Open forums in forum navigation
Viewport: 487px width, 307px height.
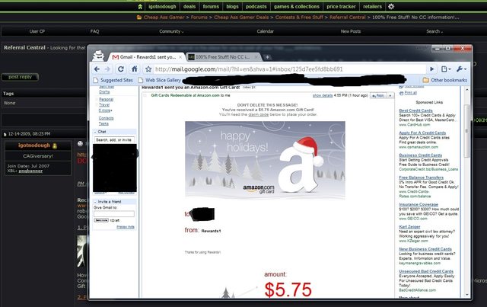point(211,7)
